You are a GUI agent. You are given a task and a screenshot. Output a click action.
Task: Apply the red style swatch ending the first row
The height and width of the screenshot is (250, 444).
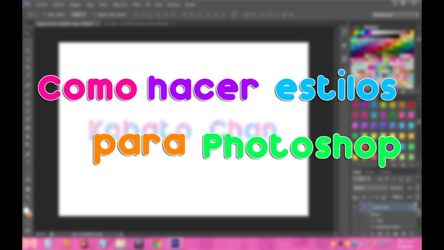(411, 105)
